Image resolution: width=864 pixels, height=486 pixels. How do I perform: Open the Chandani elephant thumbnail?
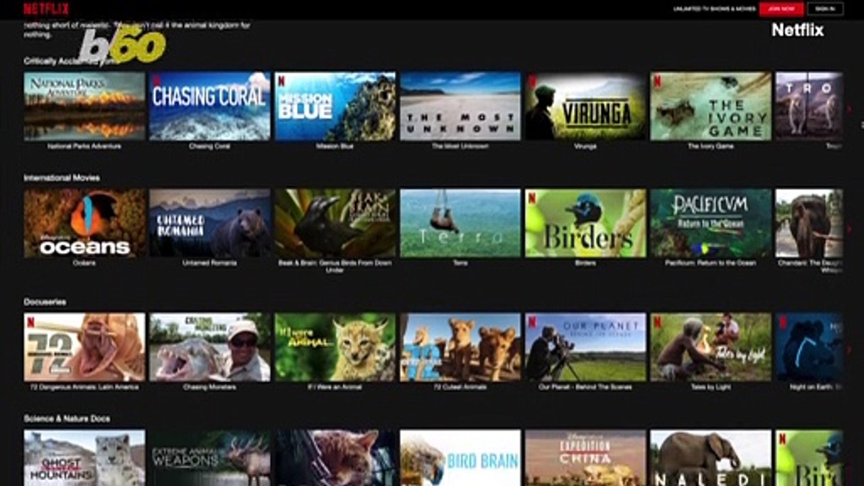809,223
